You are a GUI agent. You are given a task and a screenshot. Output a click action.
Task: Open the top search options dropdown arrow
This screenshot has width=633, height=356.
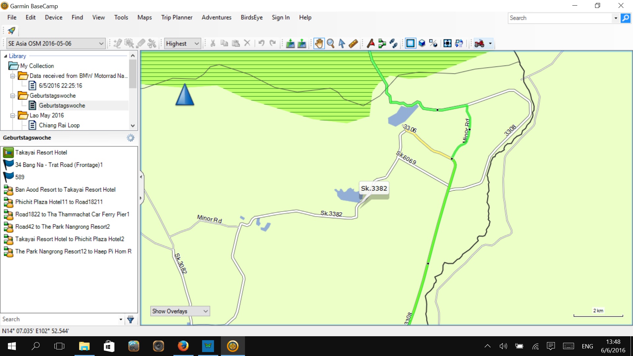click(616, 18)
